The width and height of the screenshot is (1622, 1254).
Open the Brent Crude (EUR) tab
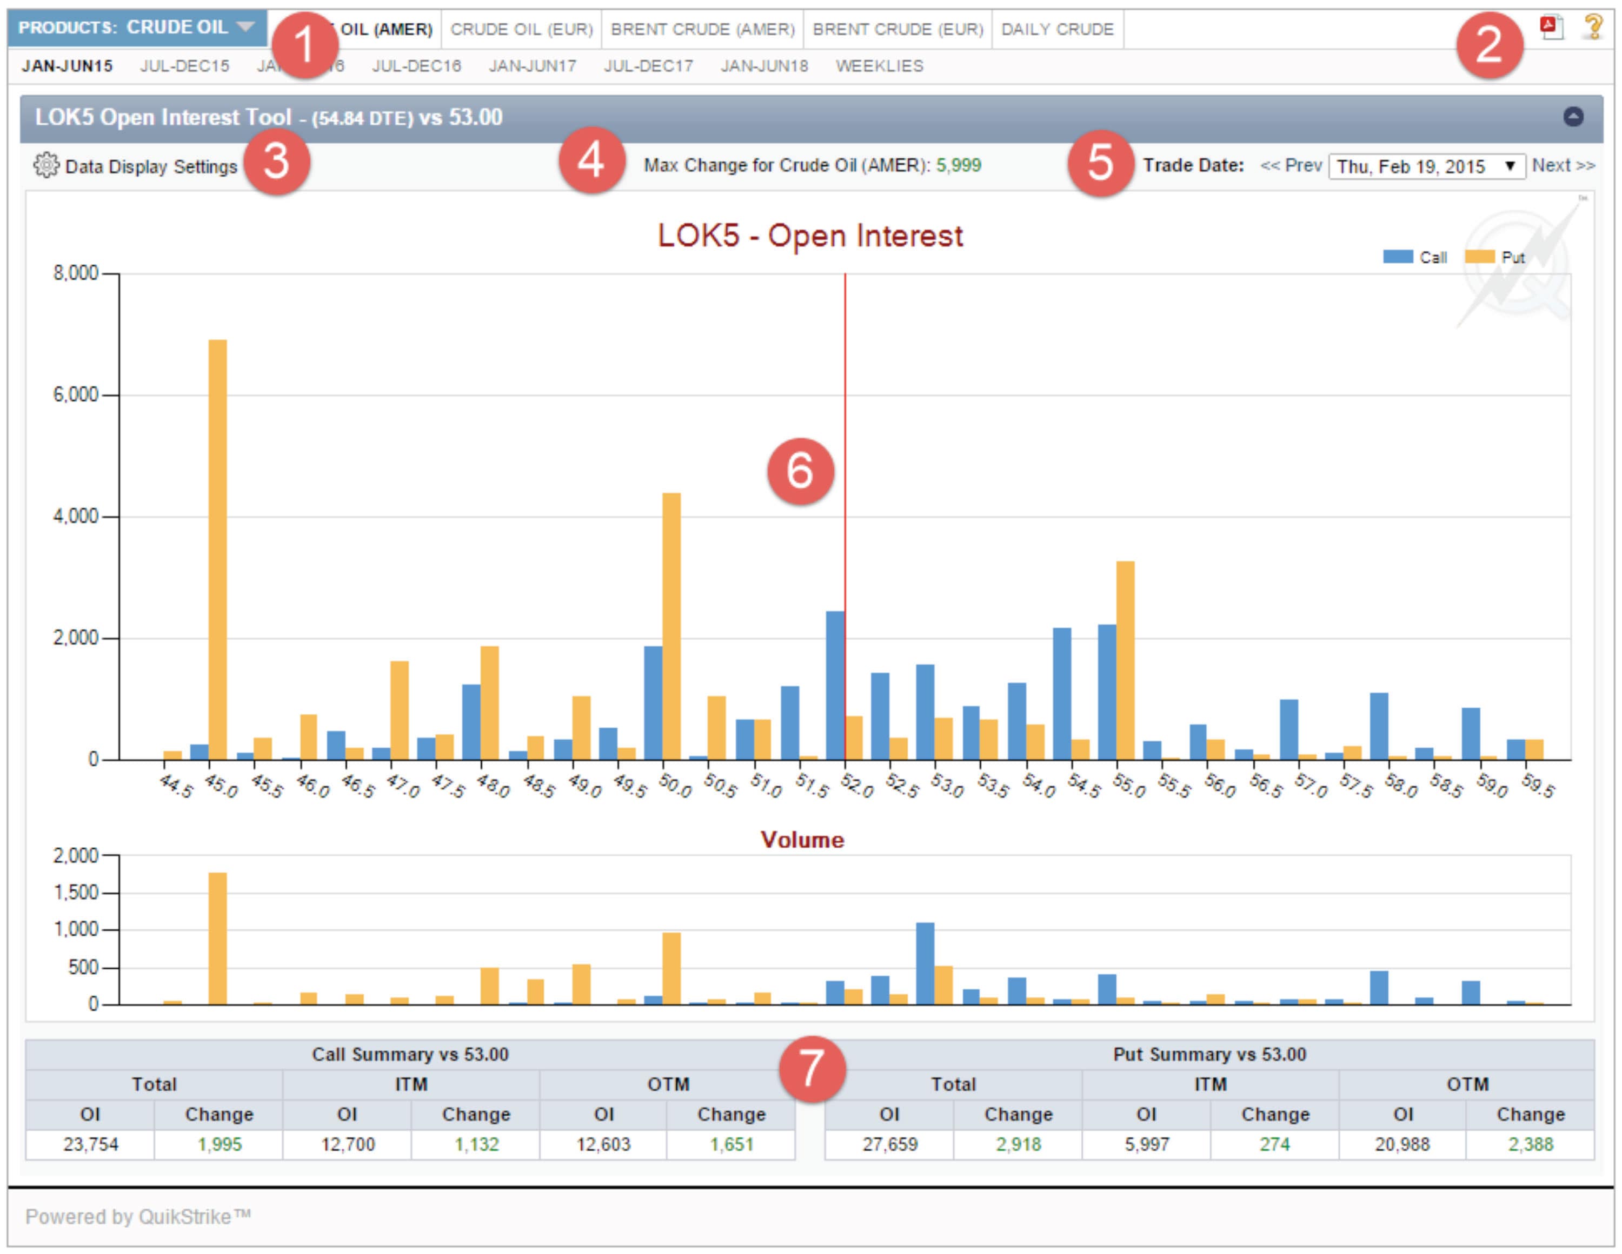898,30
